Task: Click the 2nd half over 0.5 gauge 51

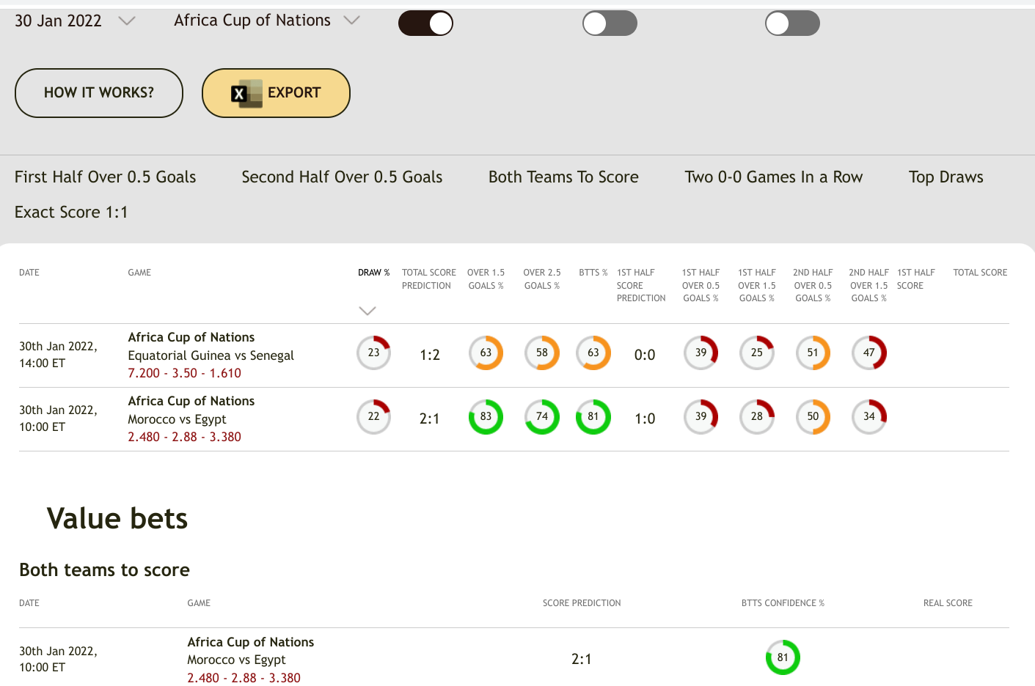Action: tap(813, 353)
